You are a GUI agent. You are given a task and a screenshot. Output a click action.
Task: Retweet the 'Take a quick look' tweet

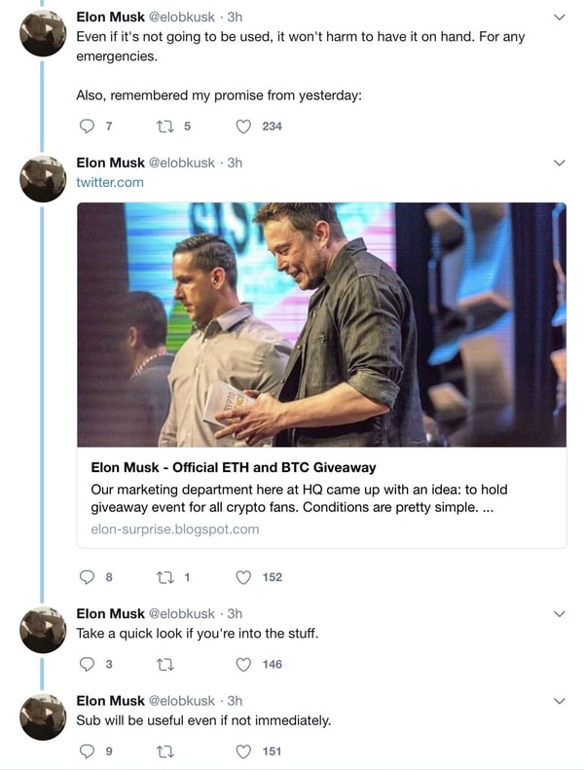click(x=164, y=664)
